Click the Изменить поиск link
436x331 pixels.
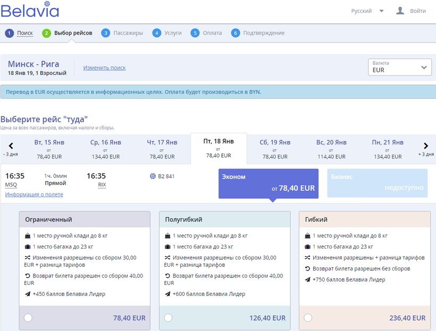click(104, 68)
